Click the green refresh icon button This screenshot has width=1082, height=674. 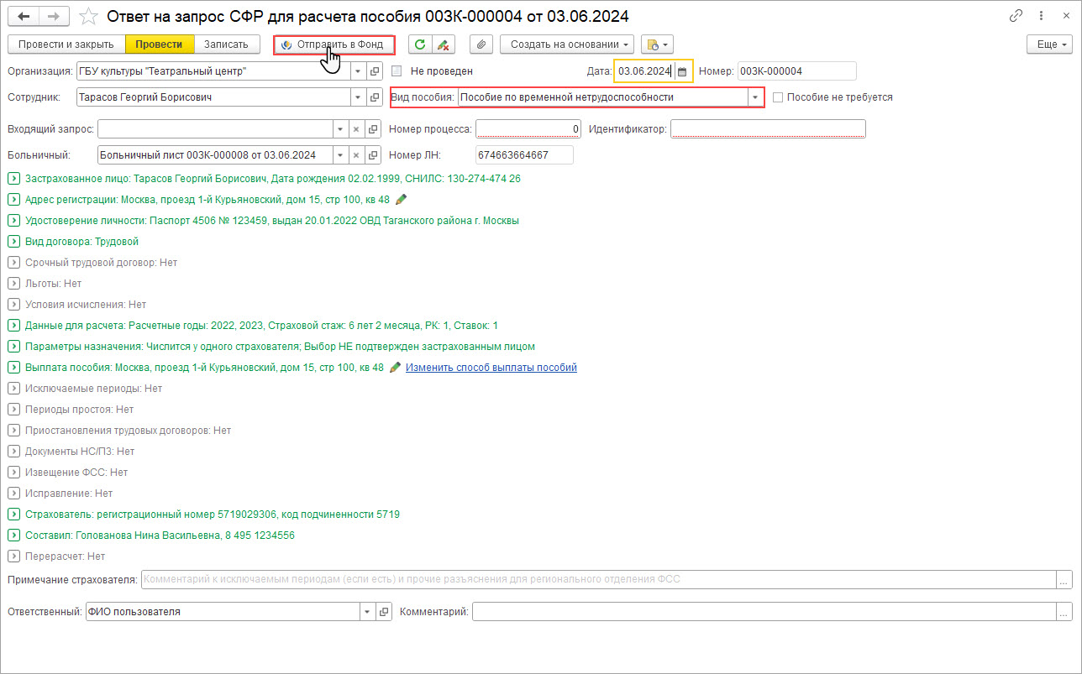pyautogui.click(x=420, y=44)
